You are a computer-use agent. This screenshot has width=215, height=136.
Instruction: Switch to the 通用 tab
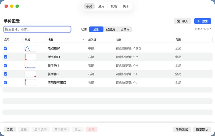click(x=101, y=6)
